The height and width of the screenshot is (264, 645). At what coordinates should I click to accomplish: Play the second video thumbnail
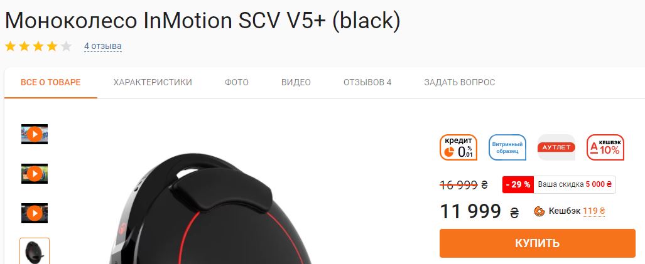[35, 174]
